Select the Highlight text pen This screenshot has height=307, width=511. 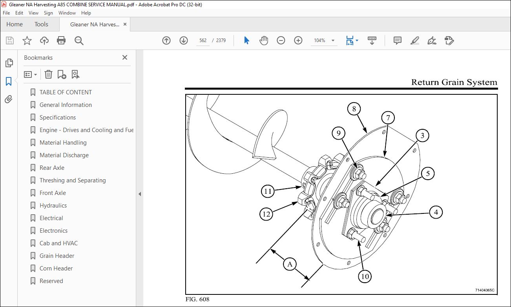tap(414, 40)
